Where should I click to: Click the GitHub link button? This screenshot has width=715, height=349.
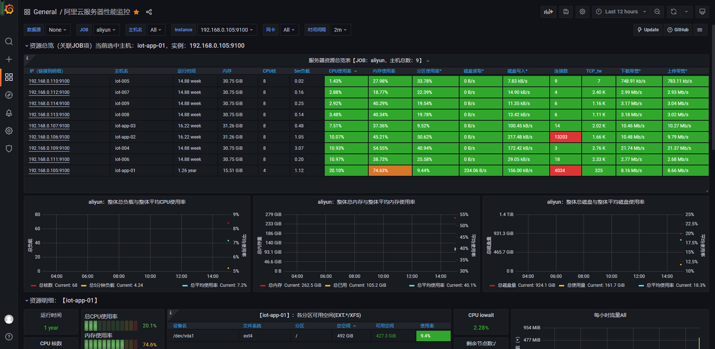678,30
